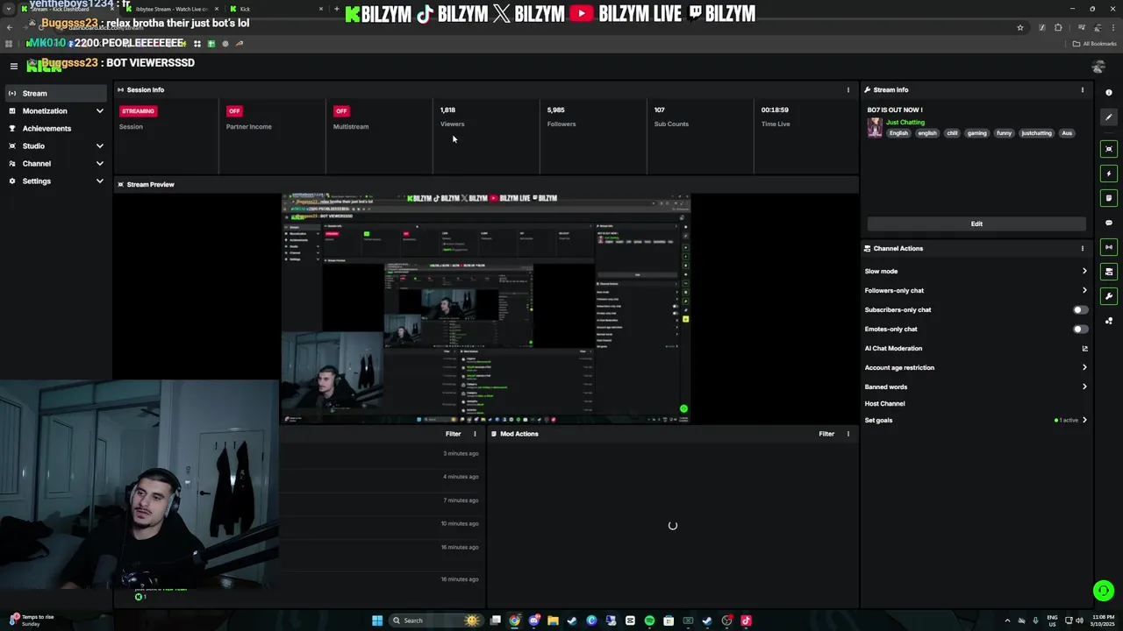Open Google Chrome from the taskbar
1123x631 pixels.
point(514,620)
